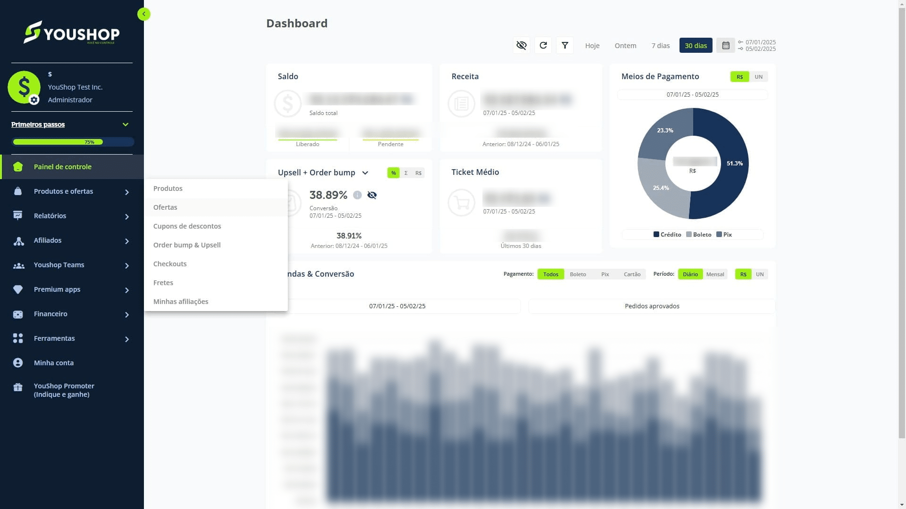Click the Ticket Médio cart icon
Image resolution: width=906 pixels, height=509 pixels.
(x=461, y=203)
